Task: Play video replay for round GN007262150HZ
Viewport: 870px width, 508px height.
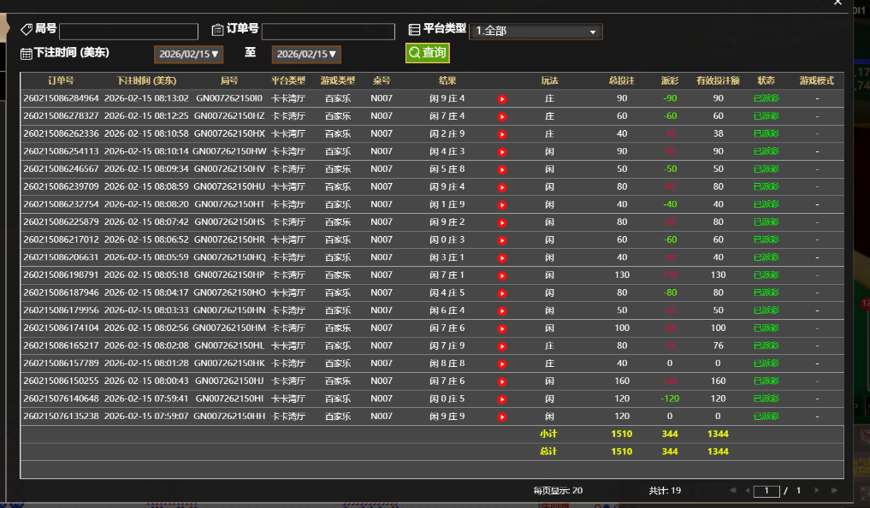Action: pos(502,116)
